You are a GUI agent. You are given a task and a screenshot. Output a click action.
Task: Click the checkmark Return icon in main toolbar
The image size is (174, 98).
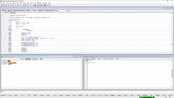[11, 5]
